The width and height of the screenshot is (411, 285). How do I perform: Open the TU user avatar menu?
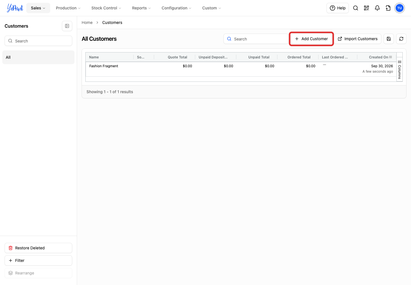(400, 8)
